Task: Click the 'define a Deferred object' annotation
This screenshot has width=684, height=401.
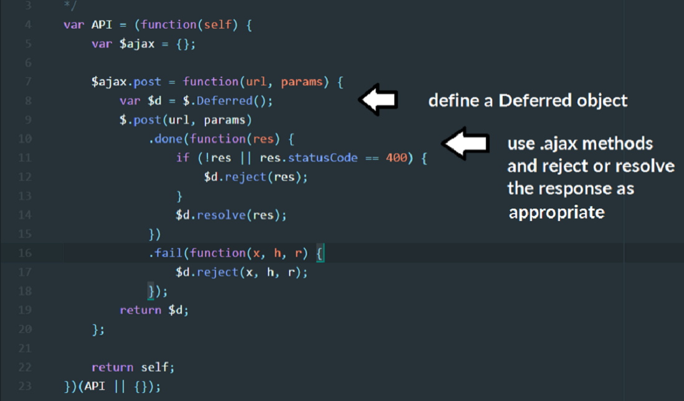Action: [528, 101]
